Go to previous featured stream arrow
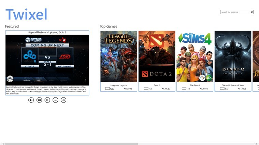Screen dimensions: 259x145 pos(31,100)
